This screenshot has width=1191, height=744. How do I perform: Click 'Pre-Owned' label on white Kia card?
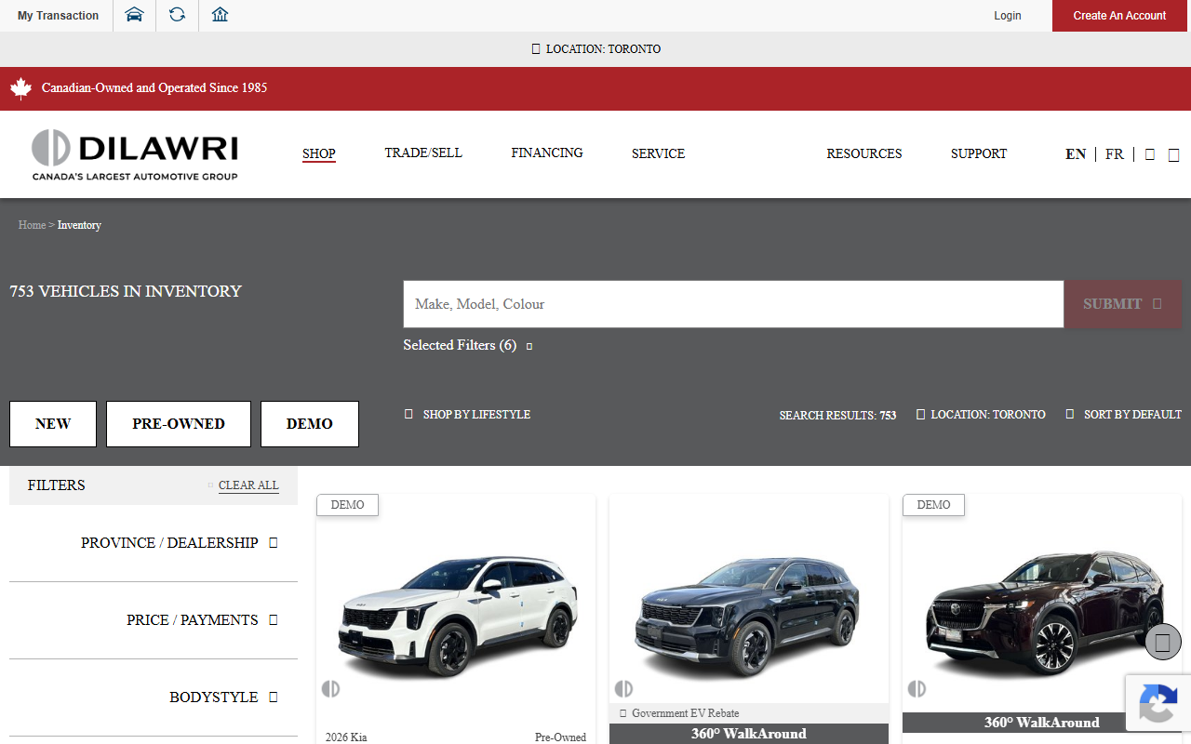coord(560,737)
